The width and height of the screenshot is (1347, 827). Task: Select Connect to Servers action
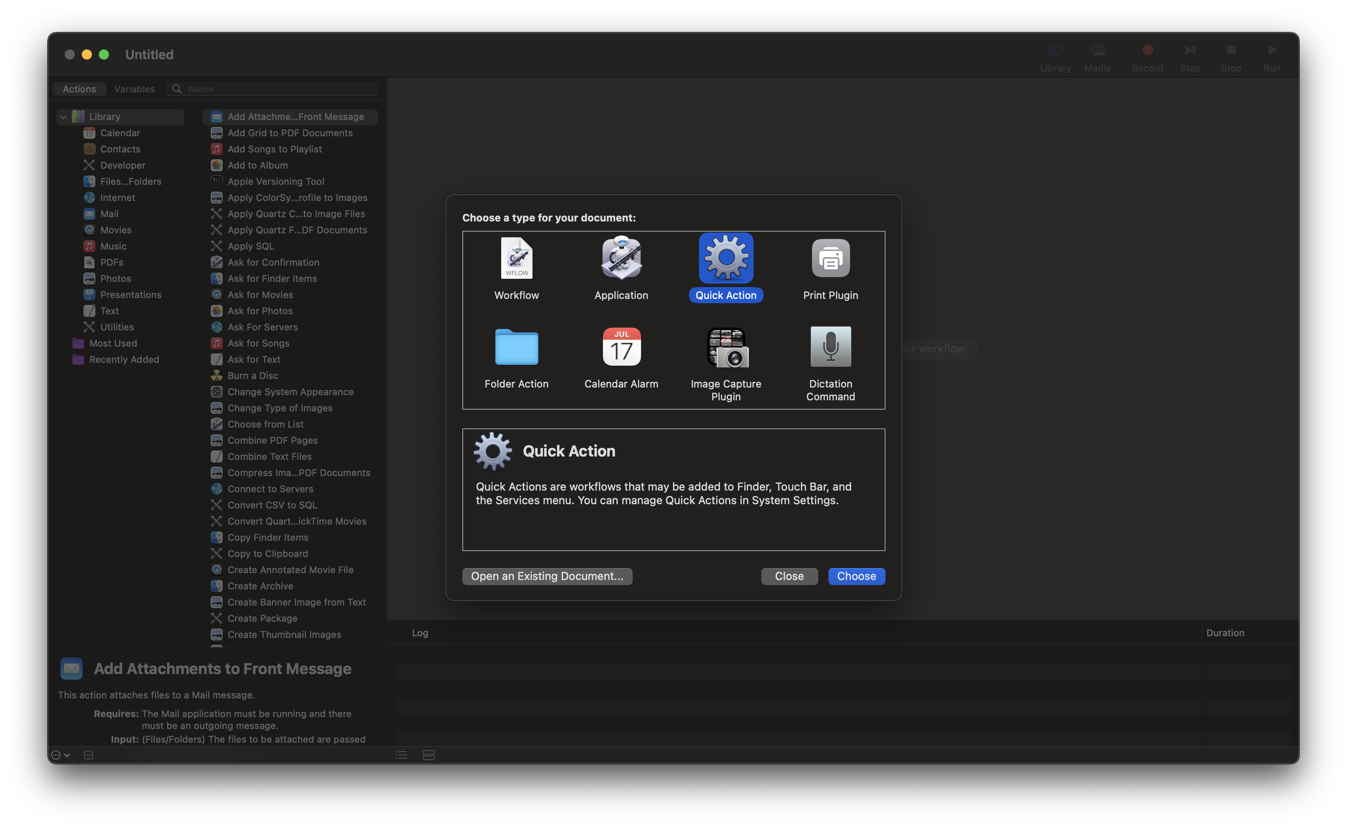coord(270,489)
